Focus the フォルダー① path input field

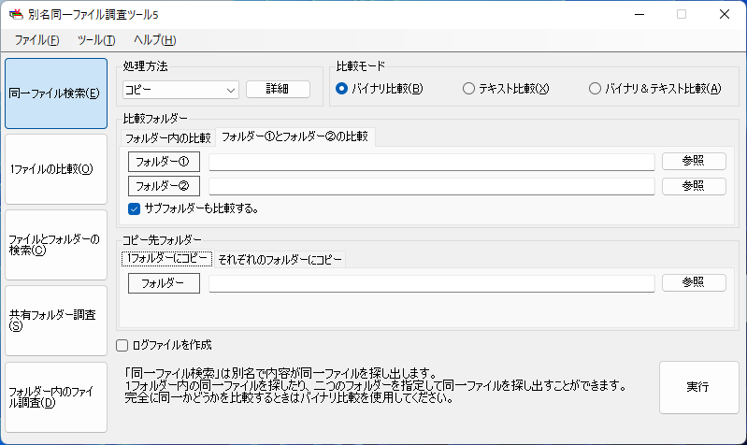[432, 162]
